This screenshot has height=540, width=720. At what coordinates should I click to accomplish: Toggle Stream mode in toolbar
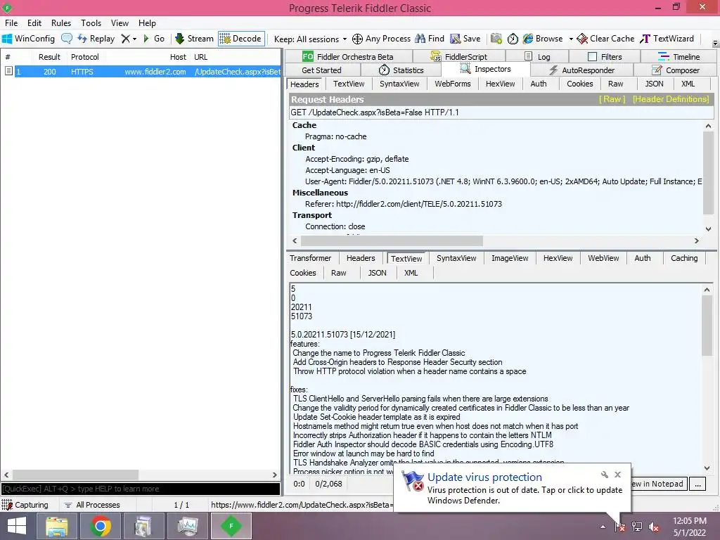[x=194, y=39]
